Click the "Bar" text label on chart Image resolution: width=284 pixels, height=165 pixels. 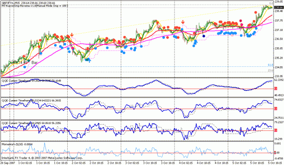click(x=35, y=62)
